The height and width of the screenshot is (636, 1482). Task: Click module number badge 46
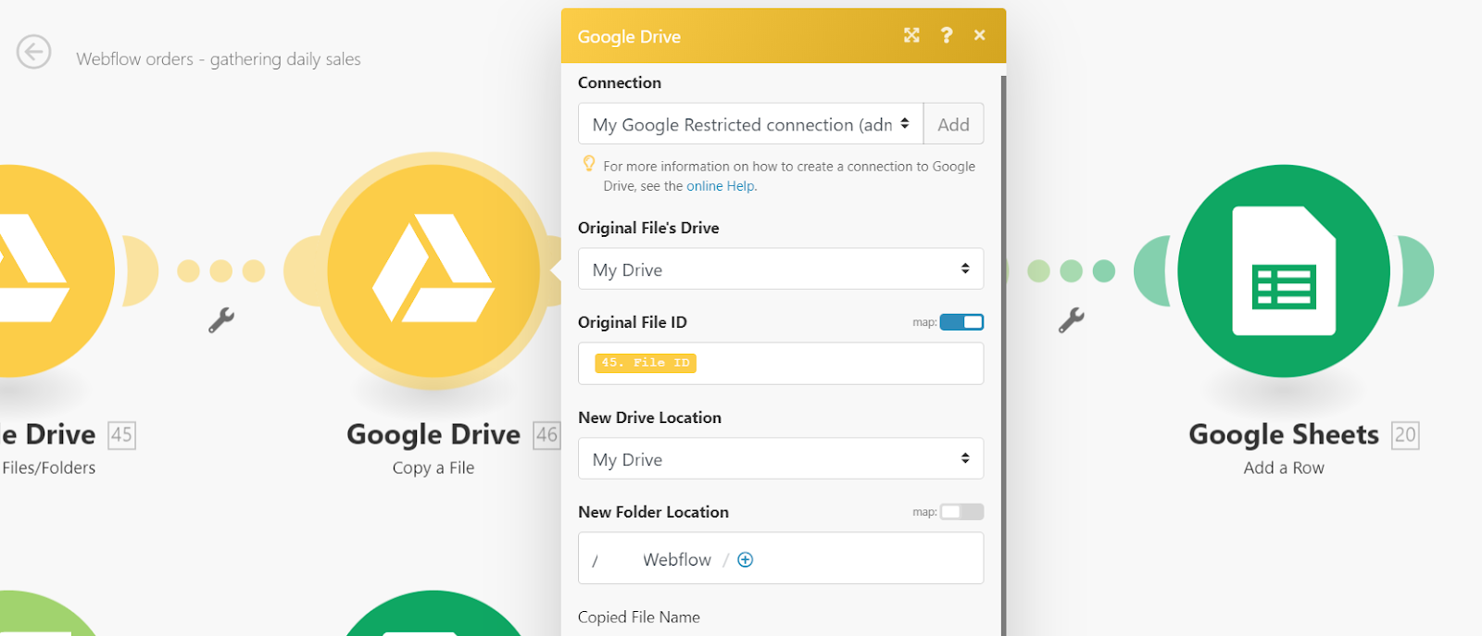point(546,435)
